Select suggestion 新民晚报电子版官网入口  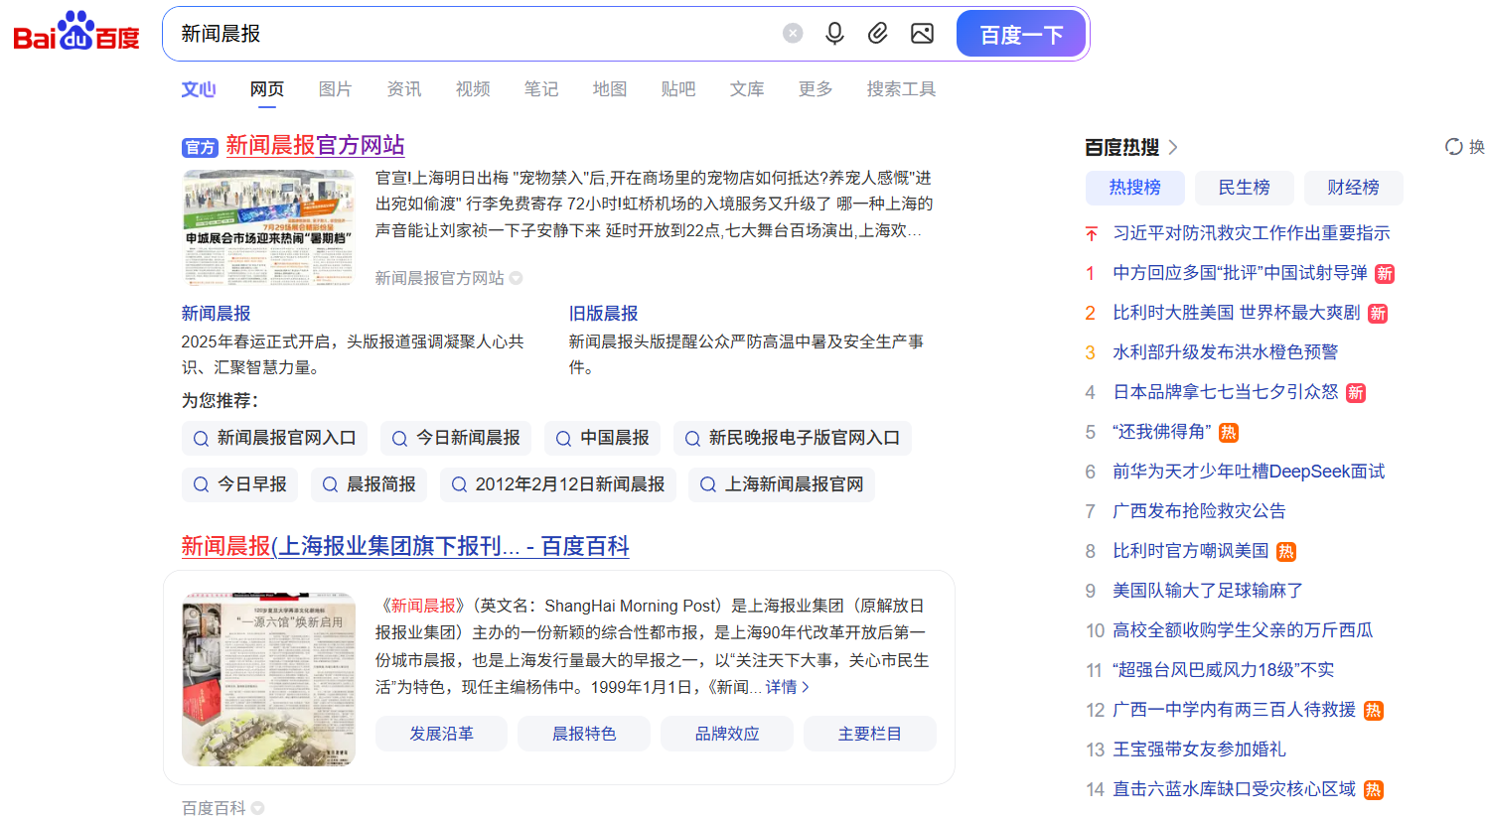(x=793, y=438)
